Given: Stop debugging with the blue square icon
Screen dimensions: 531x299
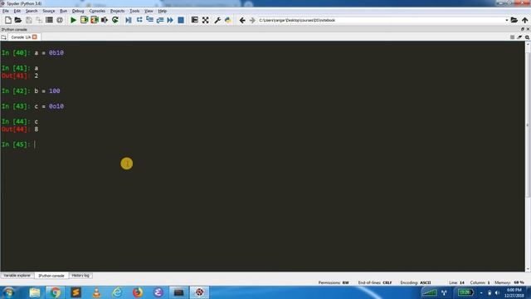Looking at the screenshot, I should point(181,20).
